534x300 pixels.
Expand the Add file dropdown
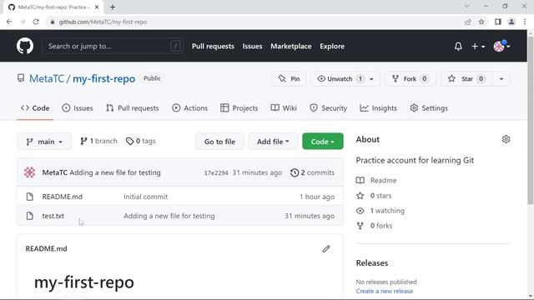point(273,142)
